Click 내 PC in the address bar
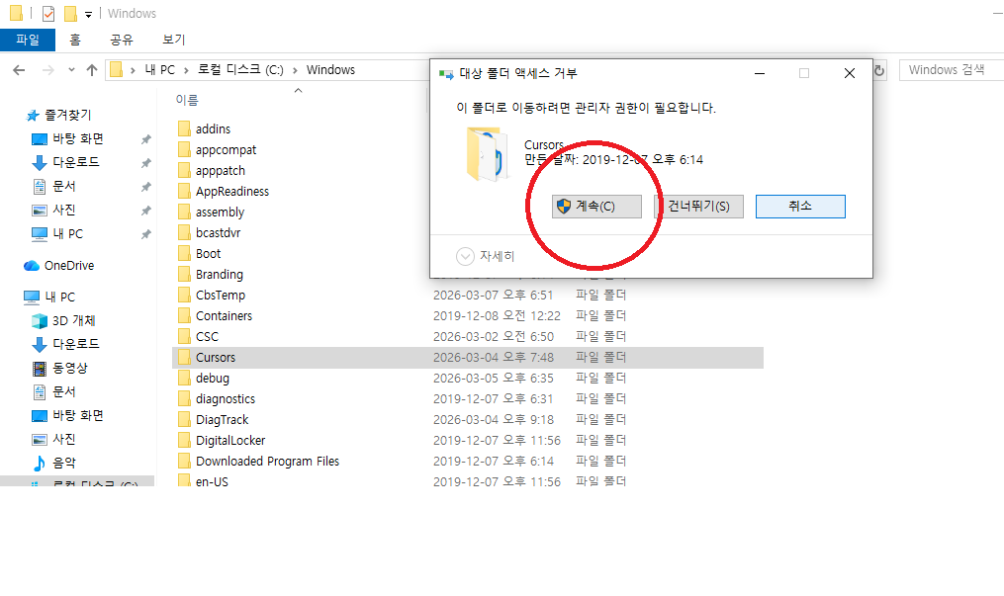Viewport: 1004px width, 596px height. point(159,70)
